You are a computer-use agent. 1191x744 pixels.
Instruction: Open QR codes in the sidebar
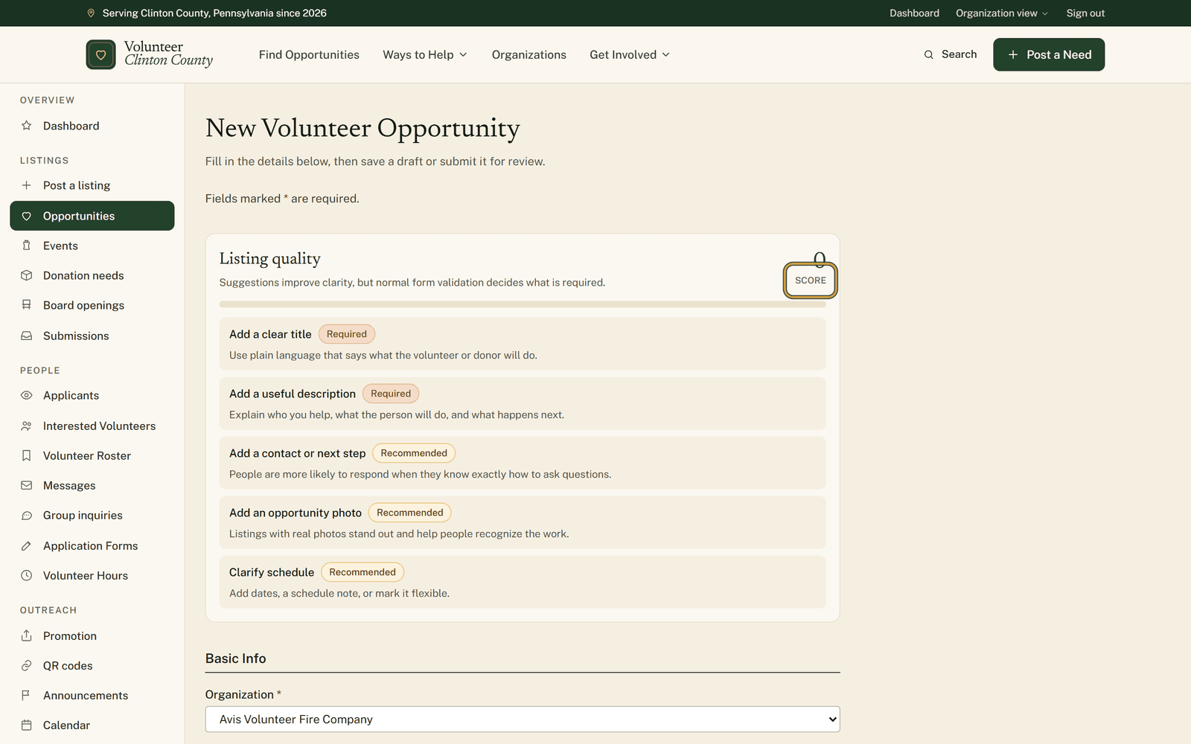click(x=92, y=665)
